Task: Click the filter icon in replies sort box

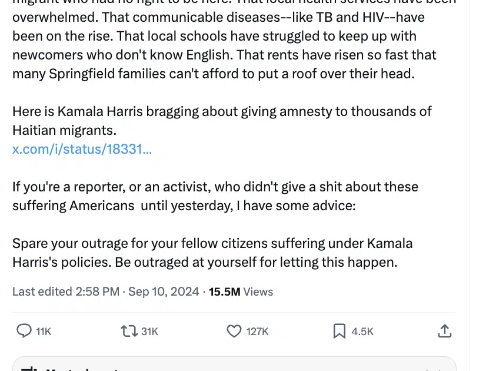Action: click(28, 368)
